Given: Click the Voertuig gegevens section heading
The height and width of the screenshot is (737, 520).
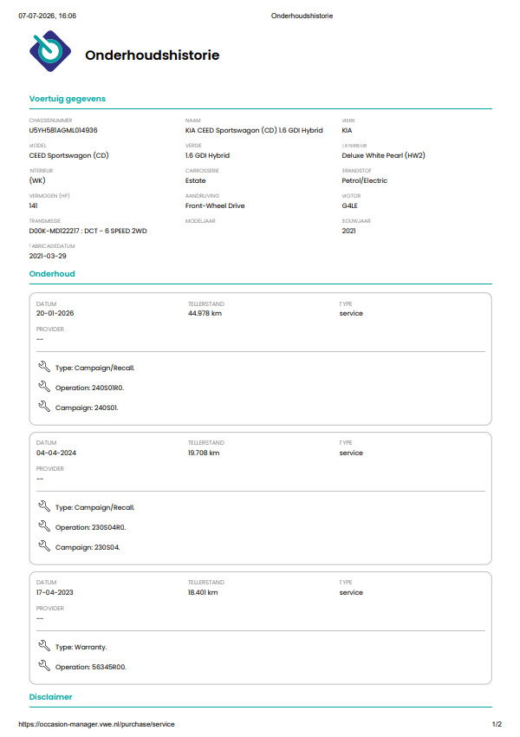Looking at the screenshot, I should 68,99.
